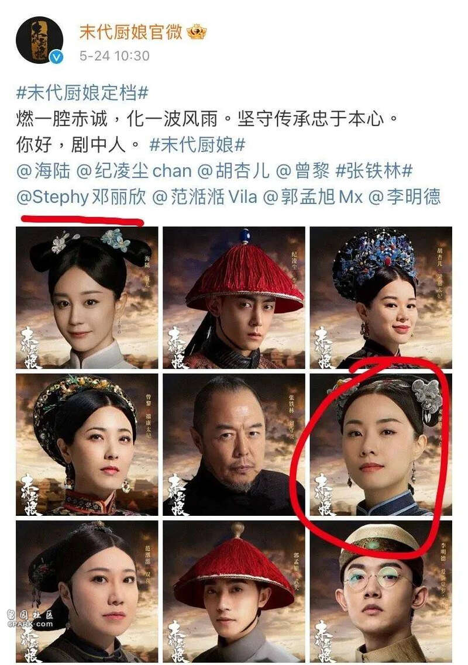
Task: Click the blue verified badge on avatar
Action: click(x=56, y=57)
